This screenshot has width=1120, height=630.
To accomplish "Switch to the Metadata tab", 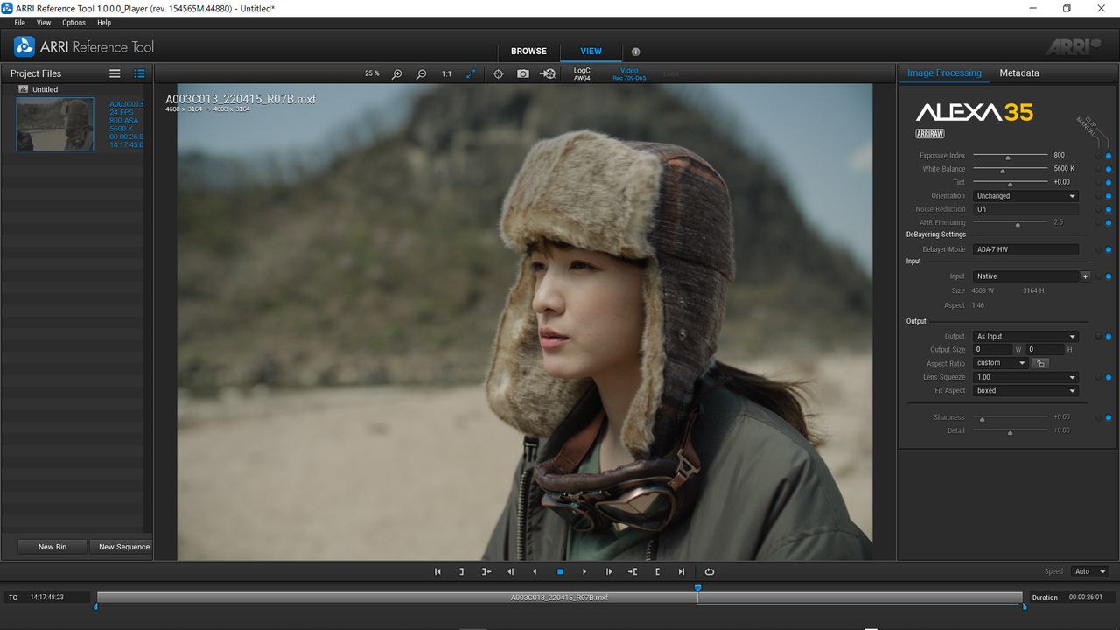I will click(1019, 73).
